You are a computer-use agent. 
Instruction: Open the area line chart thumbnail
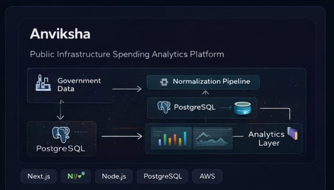[211, 137]
